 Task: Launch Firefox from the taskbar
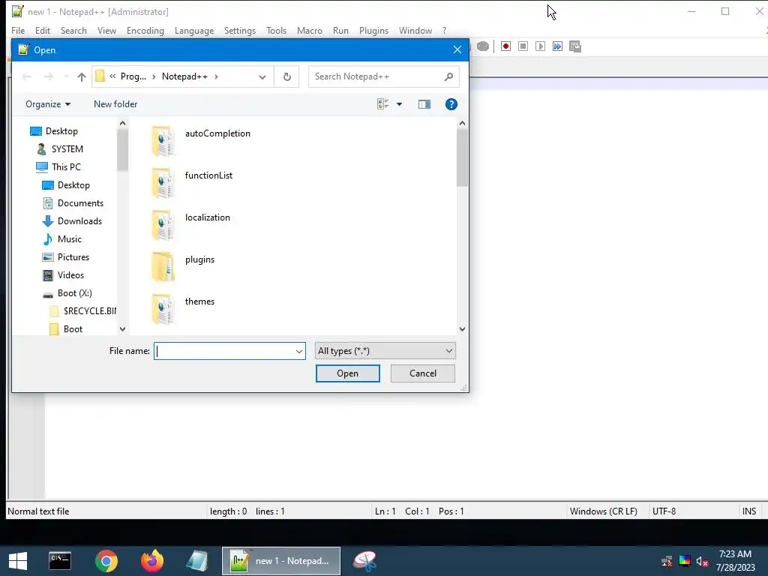pyautogui.click(x=151, y=561)
